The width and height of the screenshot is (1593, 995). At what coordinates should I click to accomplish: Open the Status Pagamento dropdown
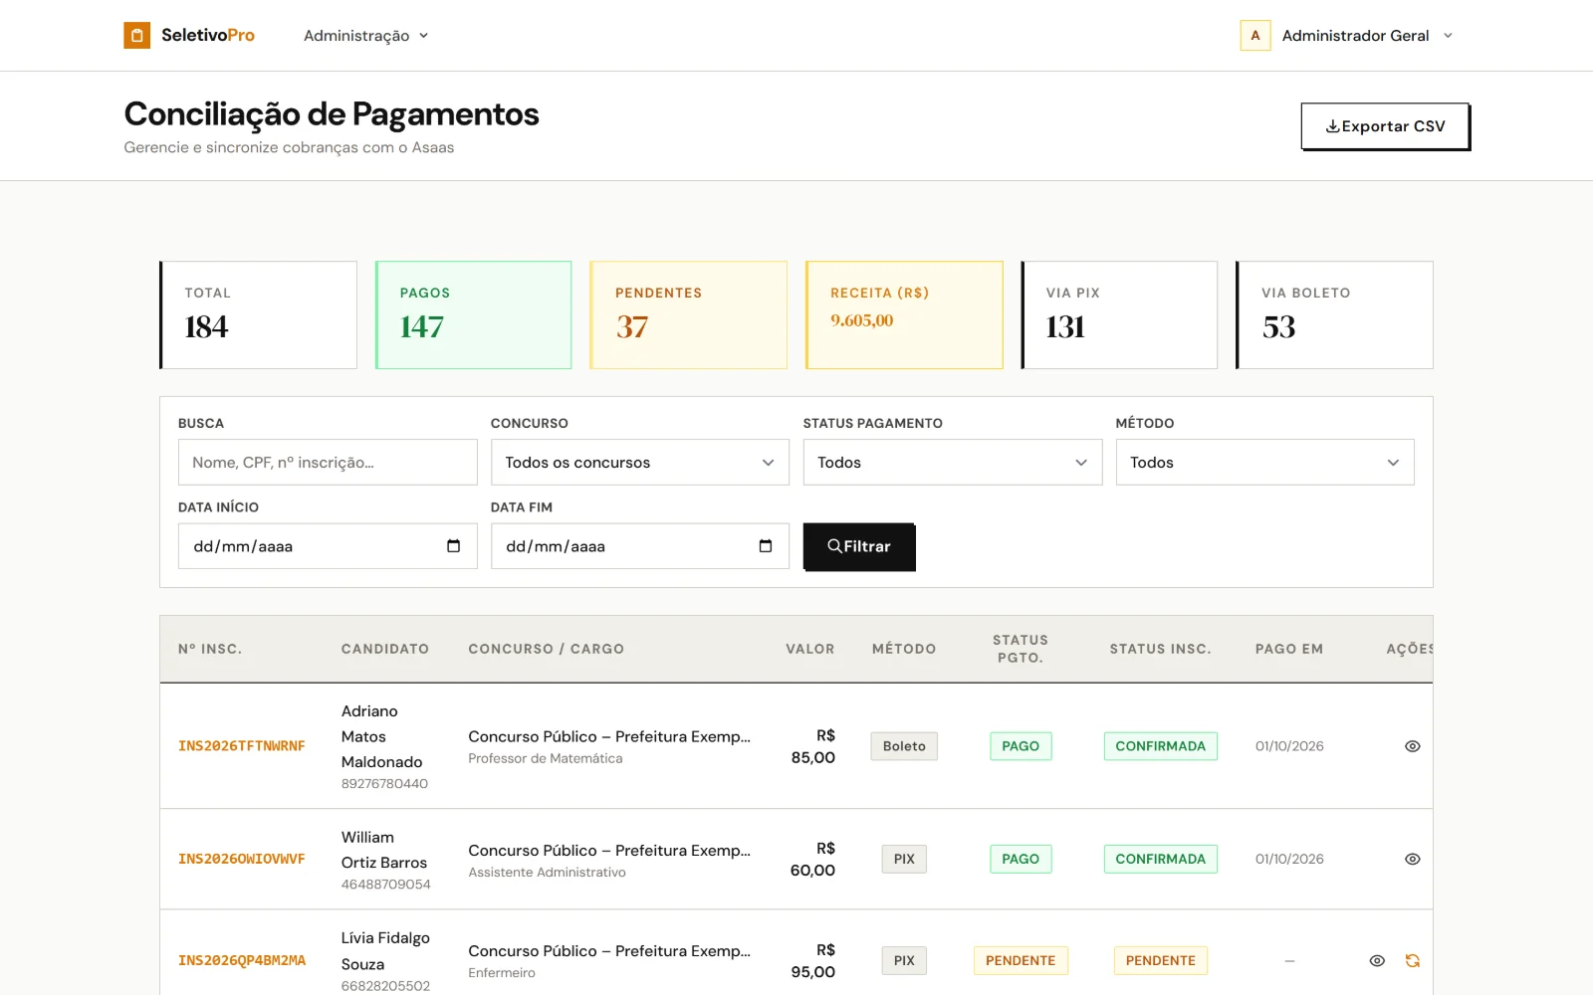coord(952,463)
